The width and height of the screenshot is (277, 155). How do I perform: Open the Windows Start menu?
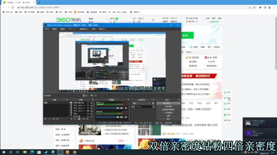click(x=3, y=152)
